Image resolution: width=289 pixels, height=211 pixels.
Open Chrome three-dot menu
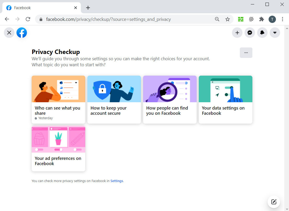tap(282, 19)
